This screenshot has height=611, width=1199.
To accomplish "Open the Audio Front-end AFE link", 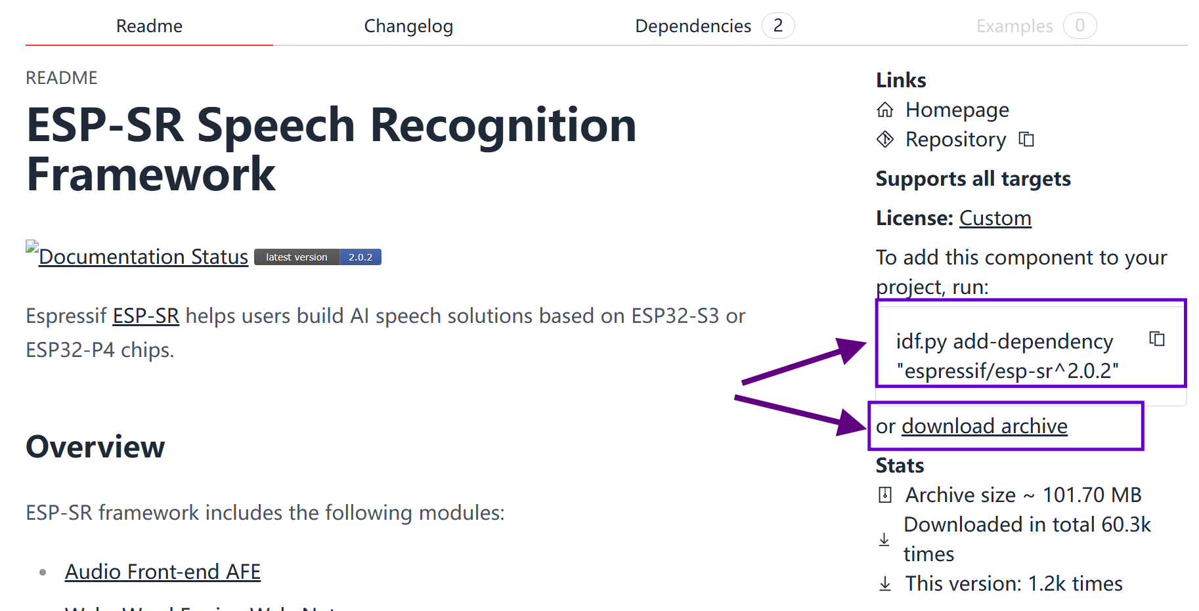I will 162,572.
